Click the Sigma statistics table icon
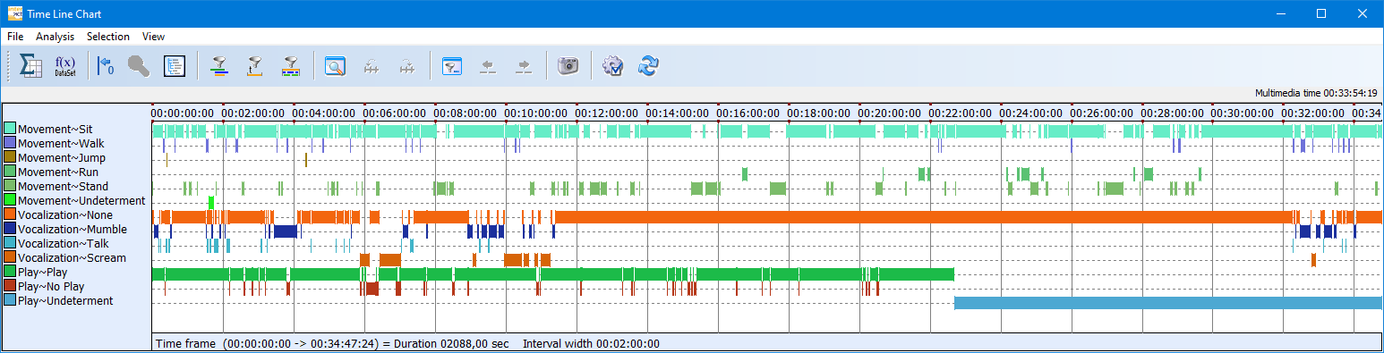This screenshot has height=353, width=1384. point(31,66)
